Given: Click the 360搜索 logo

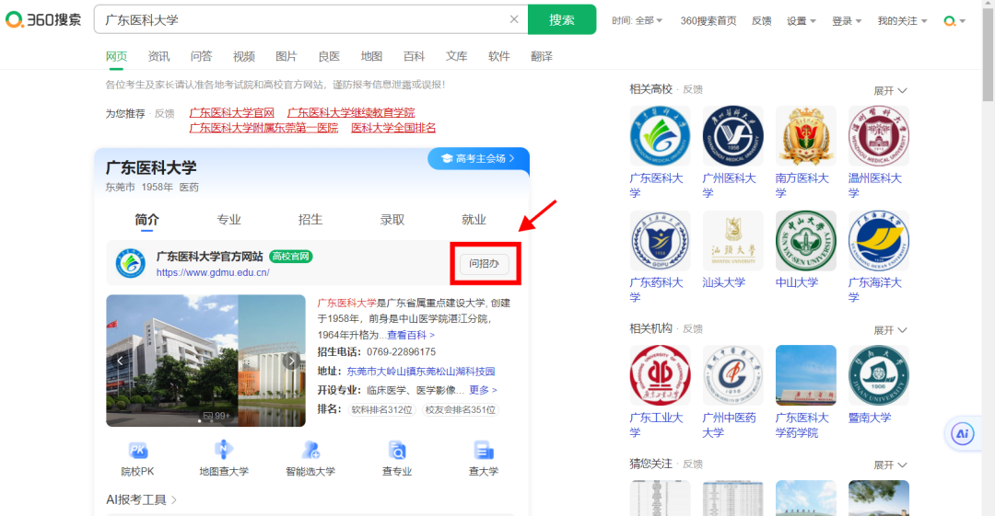Looking at the screenshot, I should click(43, 19).
